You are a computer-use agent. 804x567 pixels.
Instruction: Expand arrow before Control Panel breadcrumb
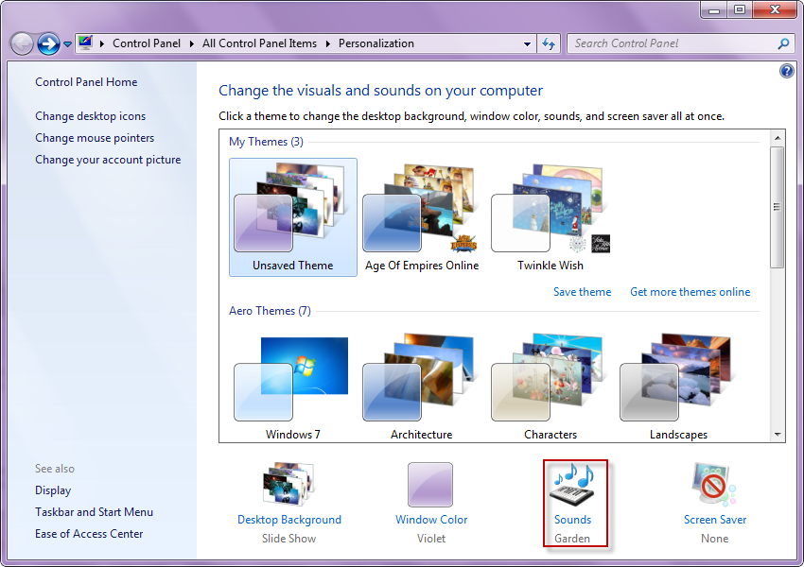(101, 43)
